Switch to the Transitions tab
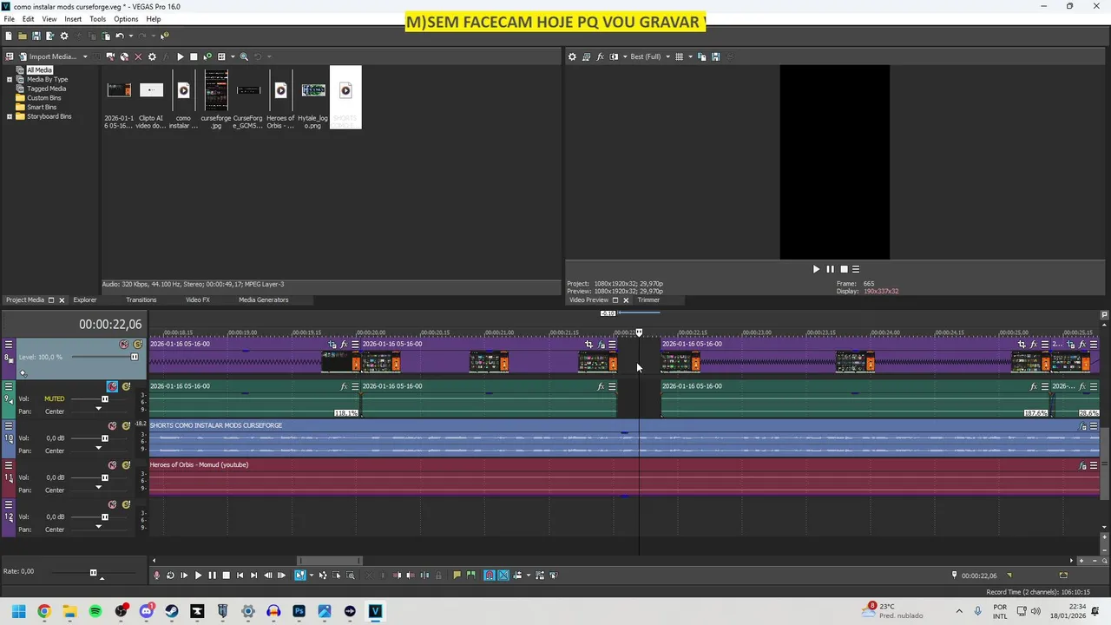Viewport: 1111px width, 625px height. click(x=141, y=299)
